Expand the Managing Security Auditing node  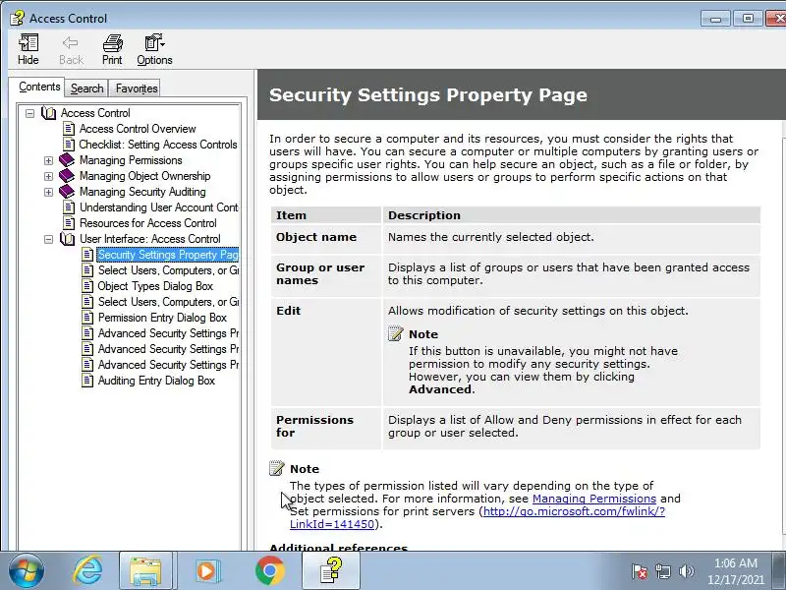tap(48, 192)
